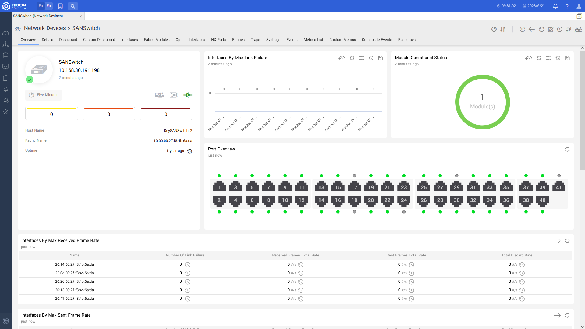Viewport: 585px width, 329px height.
Task: Open history in Interfaces By Max Link Failure widget
Action: pos(371,58)
